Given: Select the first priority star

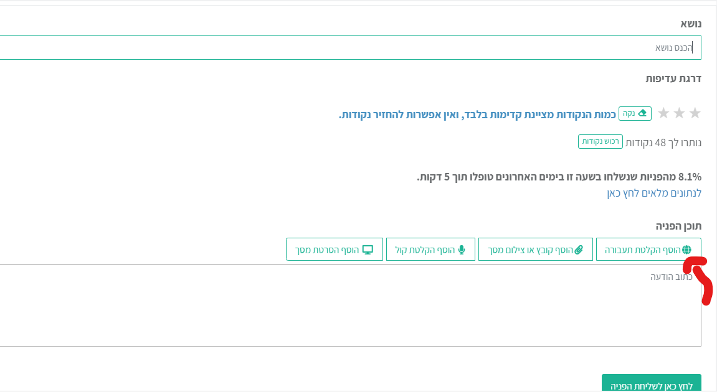Looking at the screenshot, I should tap(695, 113).
